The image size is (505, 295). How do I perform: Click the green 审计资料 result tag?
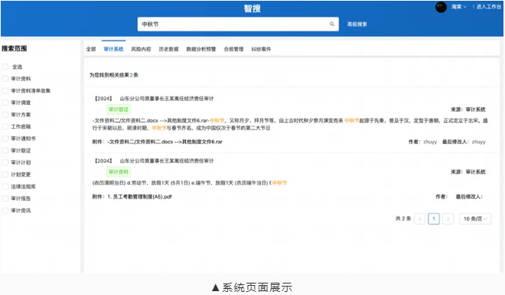119,172
